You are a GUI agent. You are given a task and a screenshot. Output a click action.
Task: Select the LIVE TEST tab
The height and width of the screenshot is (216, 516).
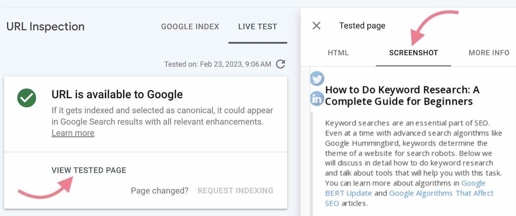[258, 26]
